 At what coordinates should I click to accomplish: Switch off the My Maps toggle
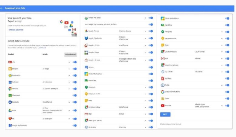(x=227, y=79)
